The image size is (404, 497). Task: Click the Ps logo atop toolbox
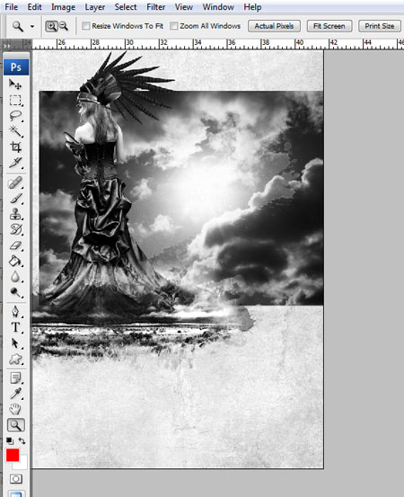[x=16, y=67]
